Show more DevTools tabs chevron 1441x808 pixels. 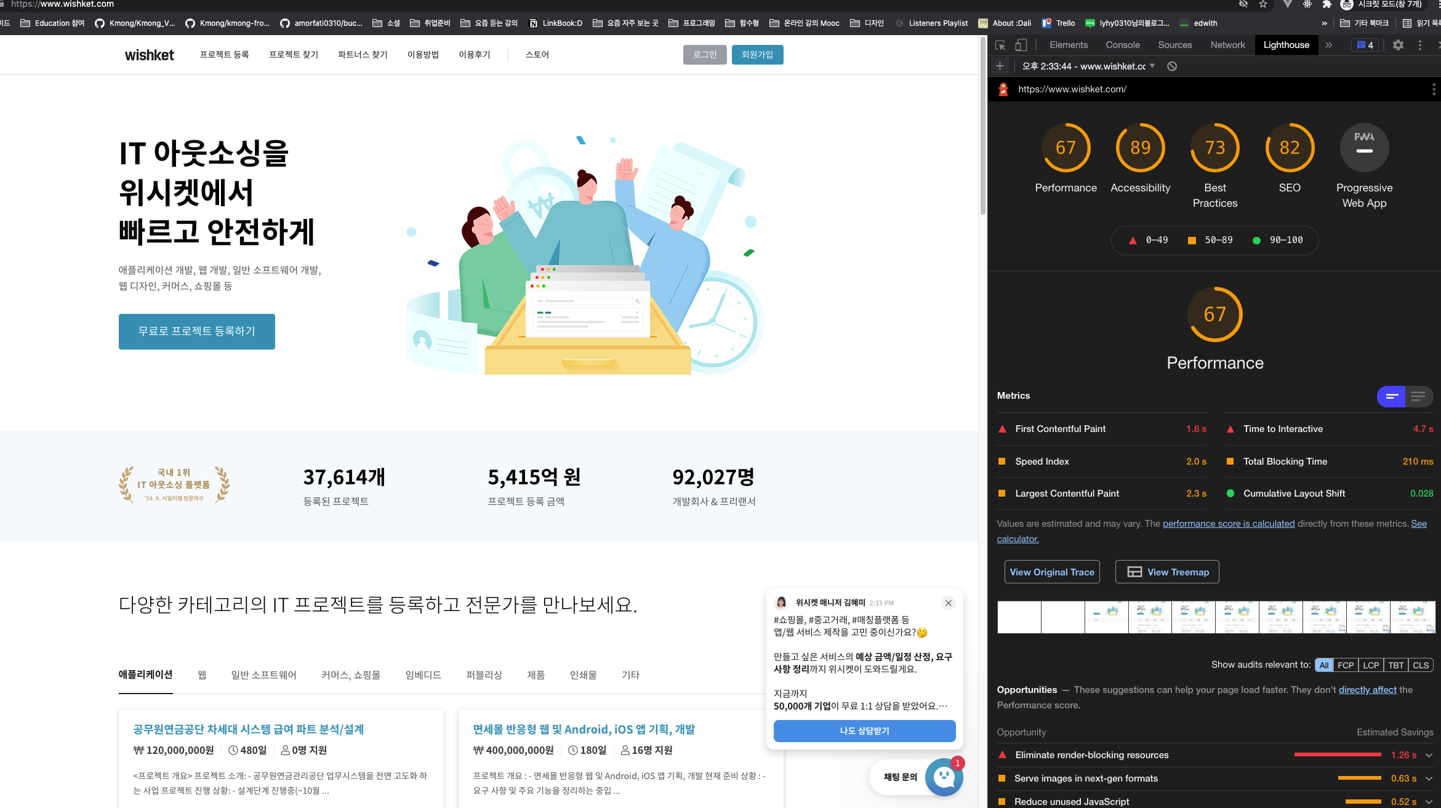(1329, 45)
